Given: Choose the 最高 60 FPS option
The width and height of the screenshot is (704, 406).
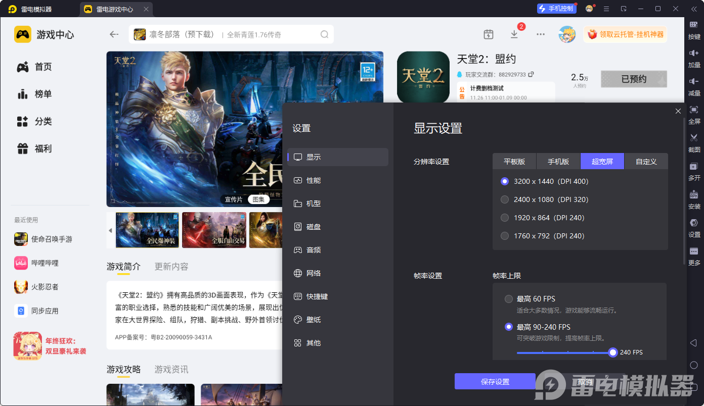Looking at the screenshot, I should [x=530, y=299].
